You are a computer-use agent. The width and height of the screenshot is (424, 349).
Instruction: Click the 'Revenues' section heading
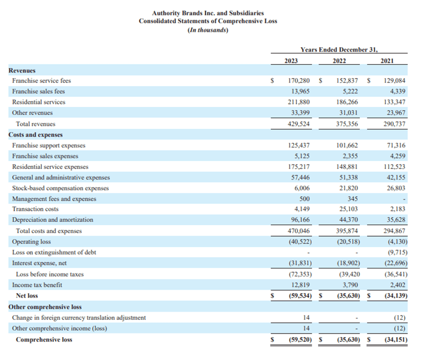22,71
